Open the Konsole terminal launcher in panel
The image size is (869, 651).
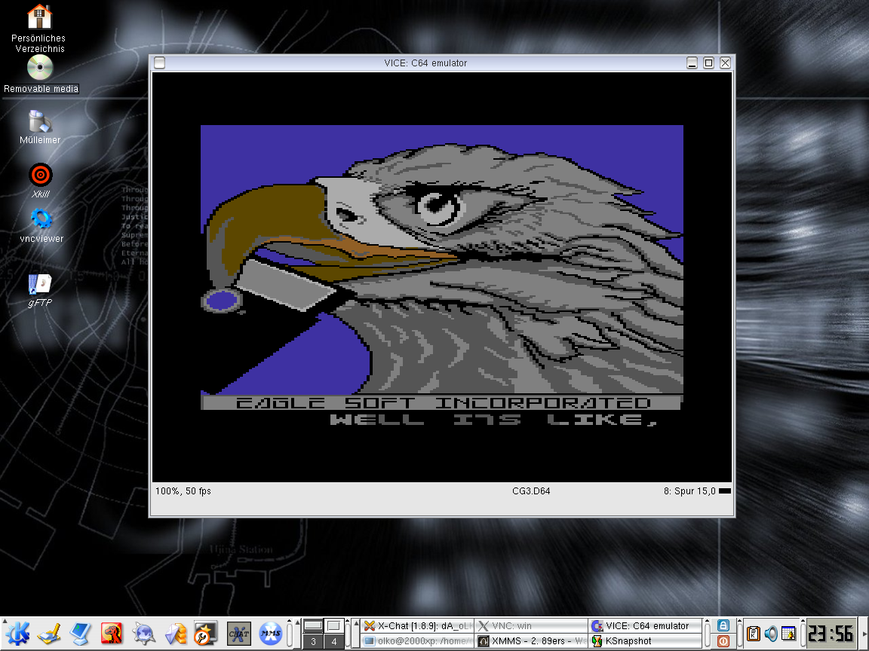81,634
